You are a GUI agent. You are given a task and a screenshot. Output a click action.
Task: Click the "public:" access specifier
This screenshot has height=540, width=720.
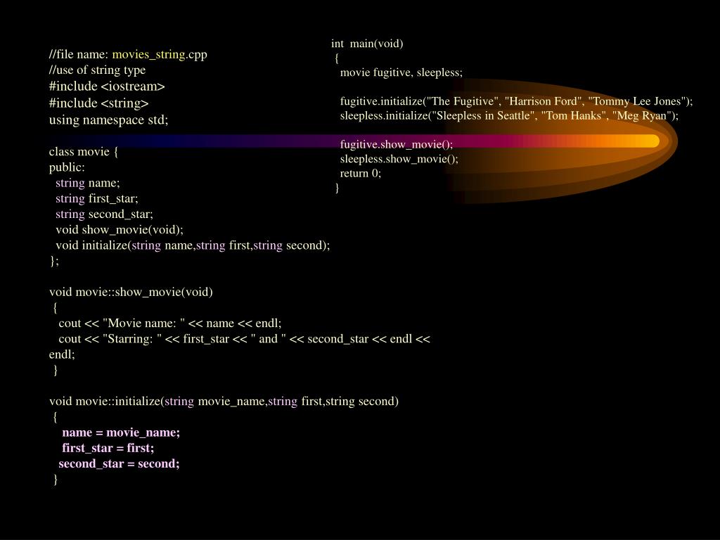coord(67,167)
